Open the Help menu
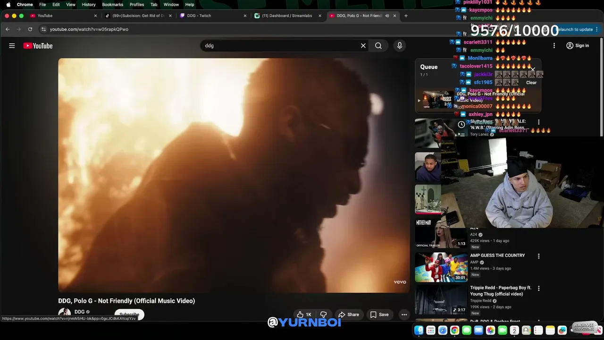604x340 pixels. (190, 4)
